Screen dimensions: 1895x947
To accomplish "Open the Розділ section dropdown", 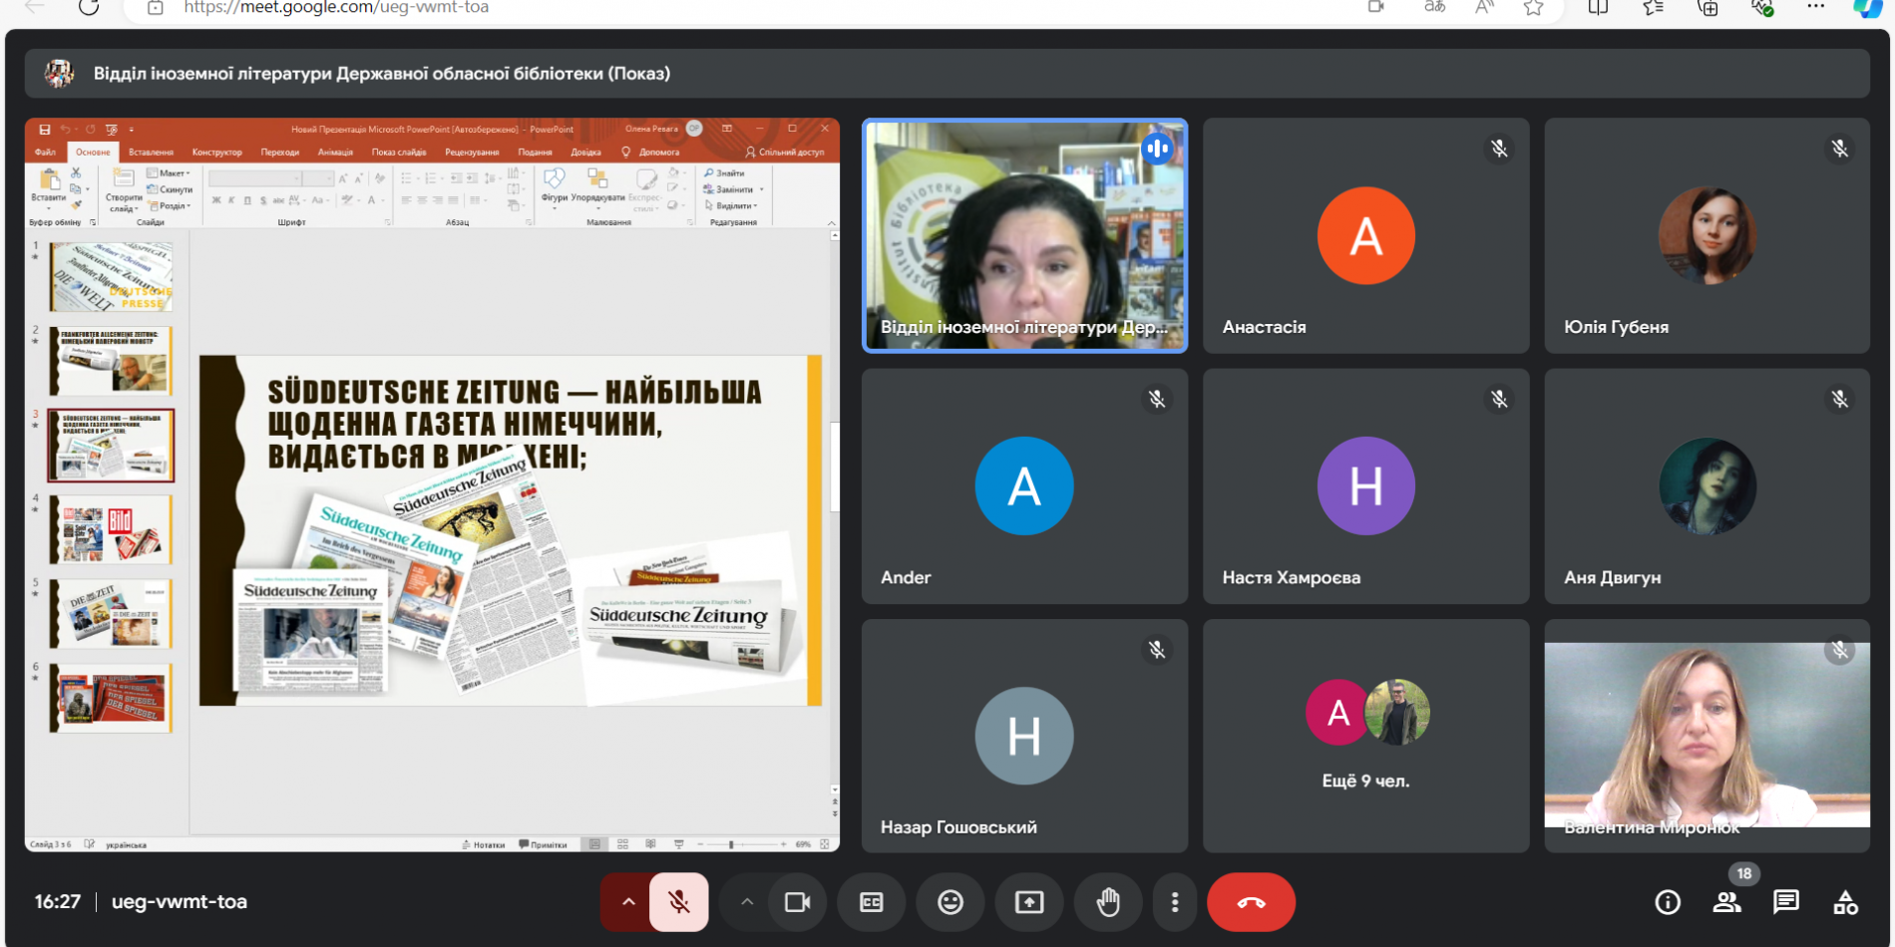I will 169,205.
